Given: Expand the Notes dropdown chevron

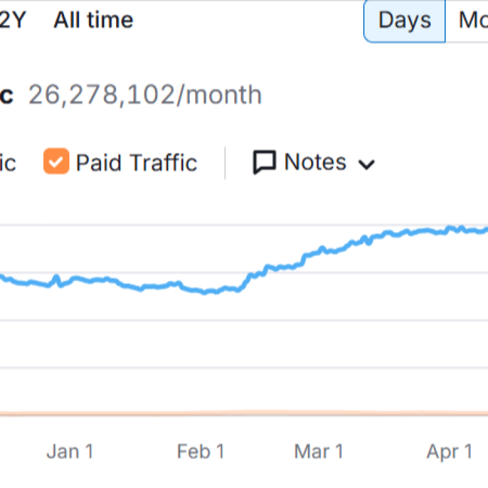Looking at the screenshot, I should click(366, 164).
